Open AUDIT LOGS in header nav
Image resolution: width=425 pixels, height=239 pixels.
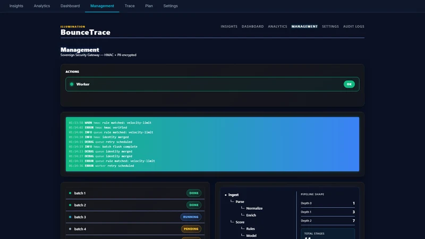pos(353,27)
